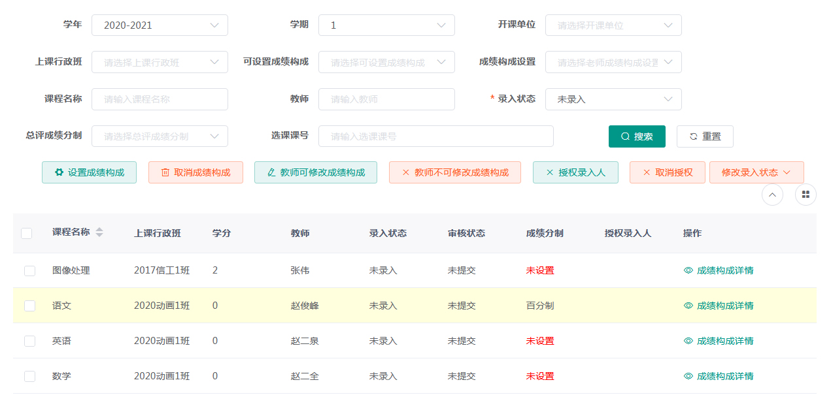Click the 取消成绩构成 trash button
831x395 pixels.
195,172
